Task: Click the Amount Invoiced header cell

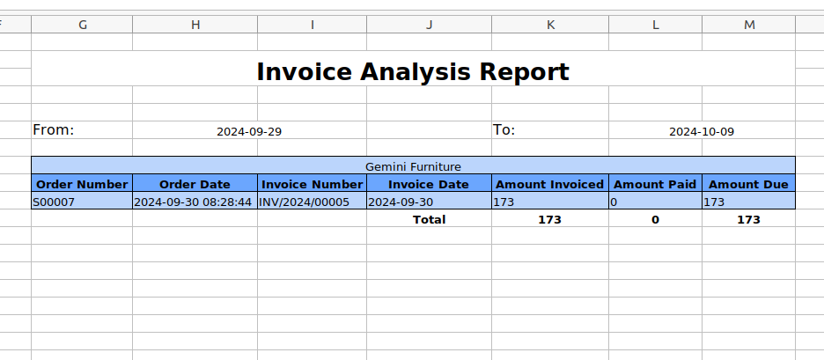Action: (550, 183)
